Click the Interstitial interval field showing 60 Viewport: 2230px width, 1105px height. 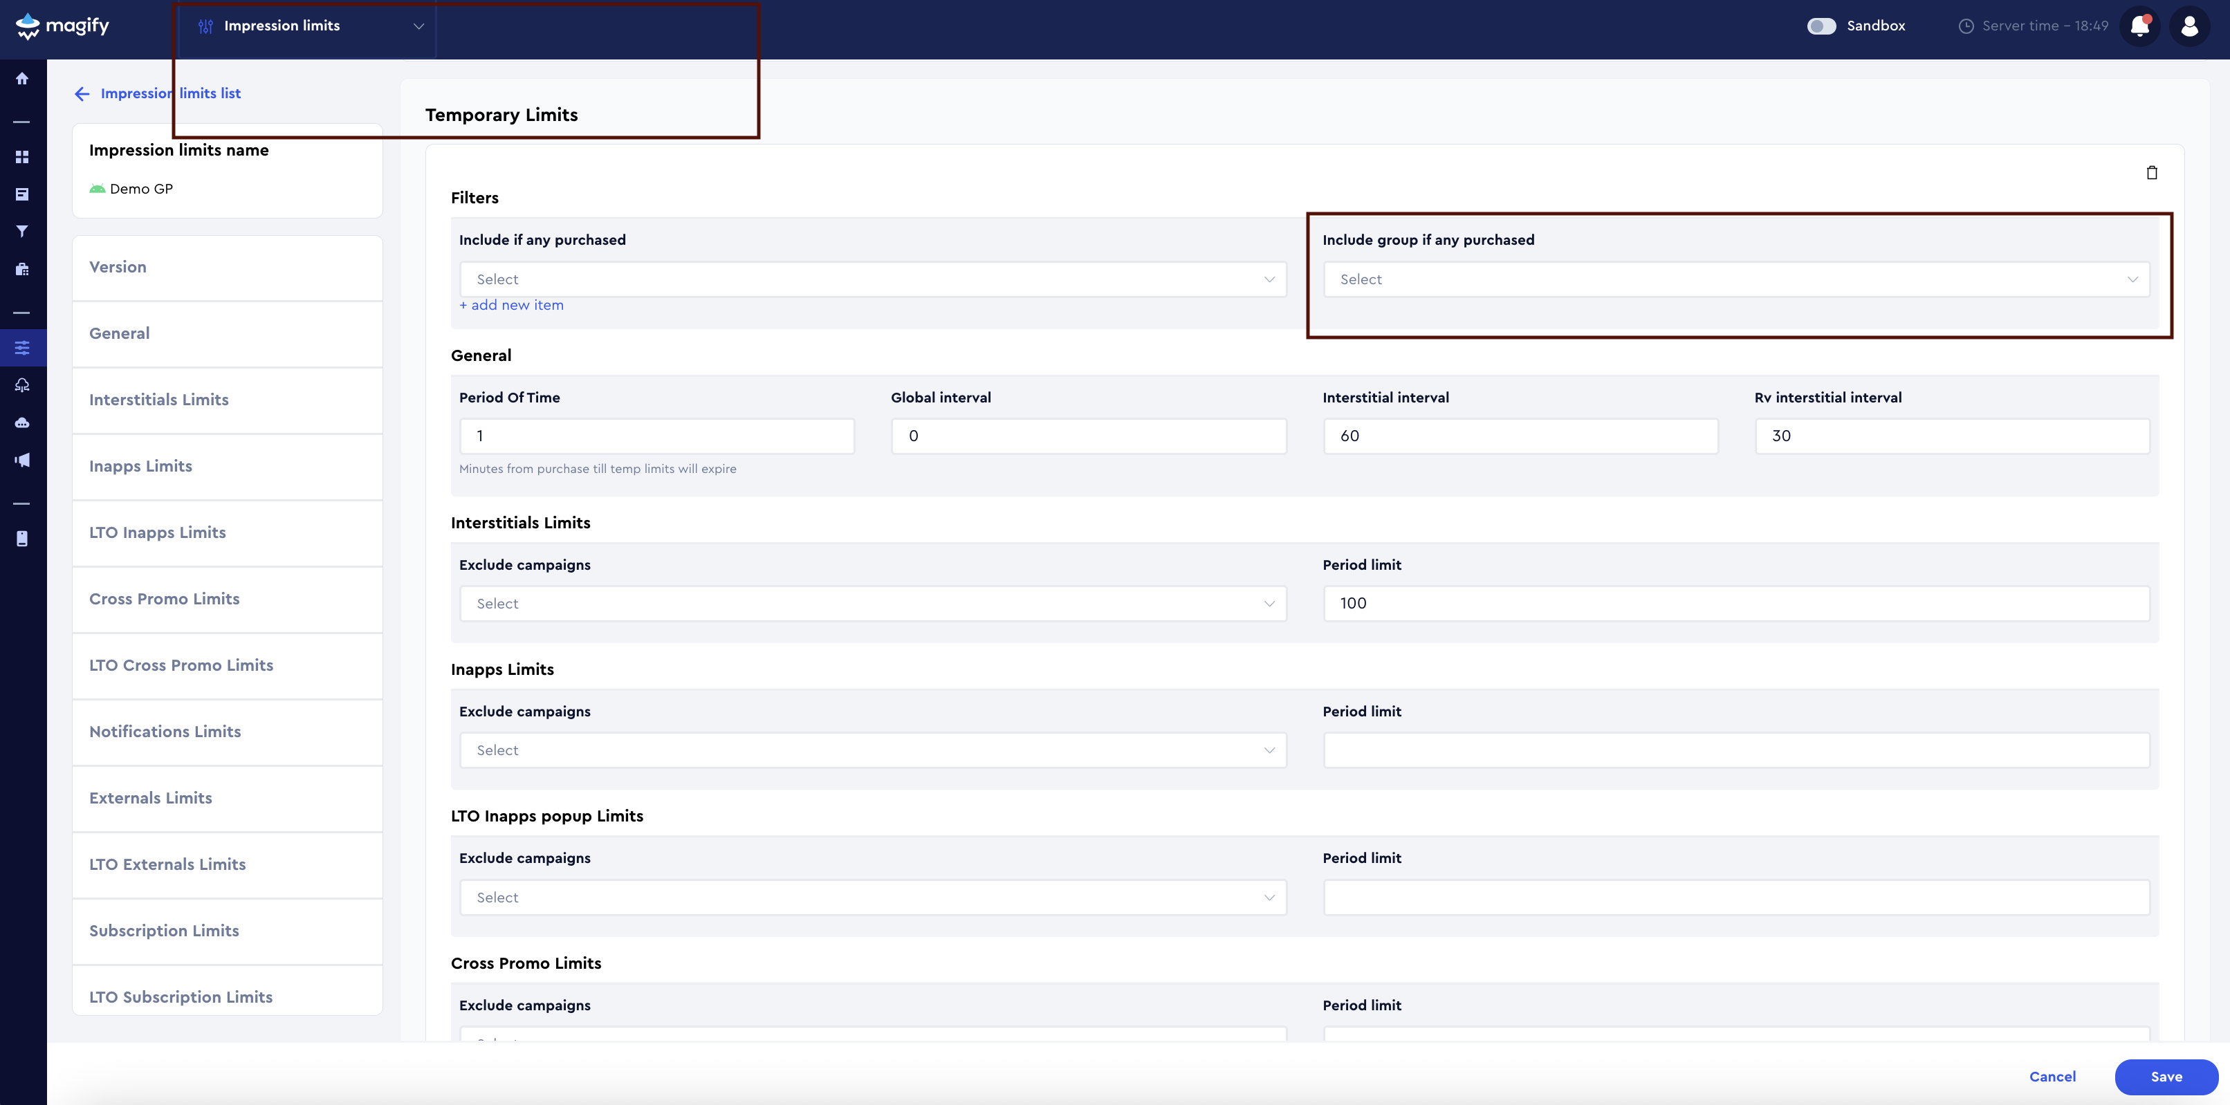[1520, 435]
